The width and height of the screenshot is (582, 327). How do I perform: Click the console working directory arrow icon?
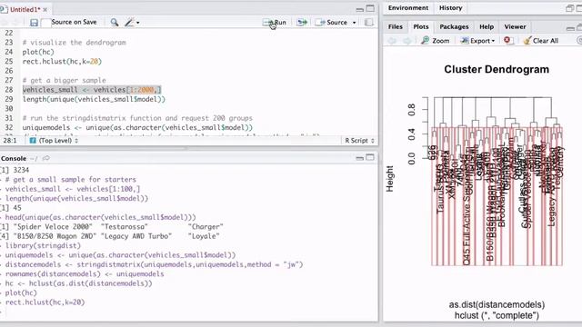click(x=46, y=158)
